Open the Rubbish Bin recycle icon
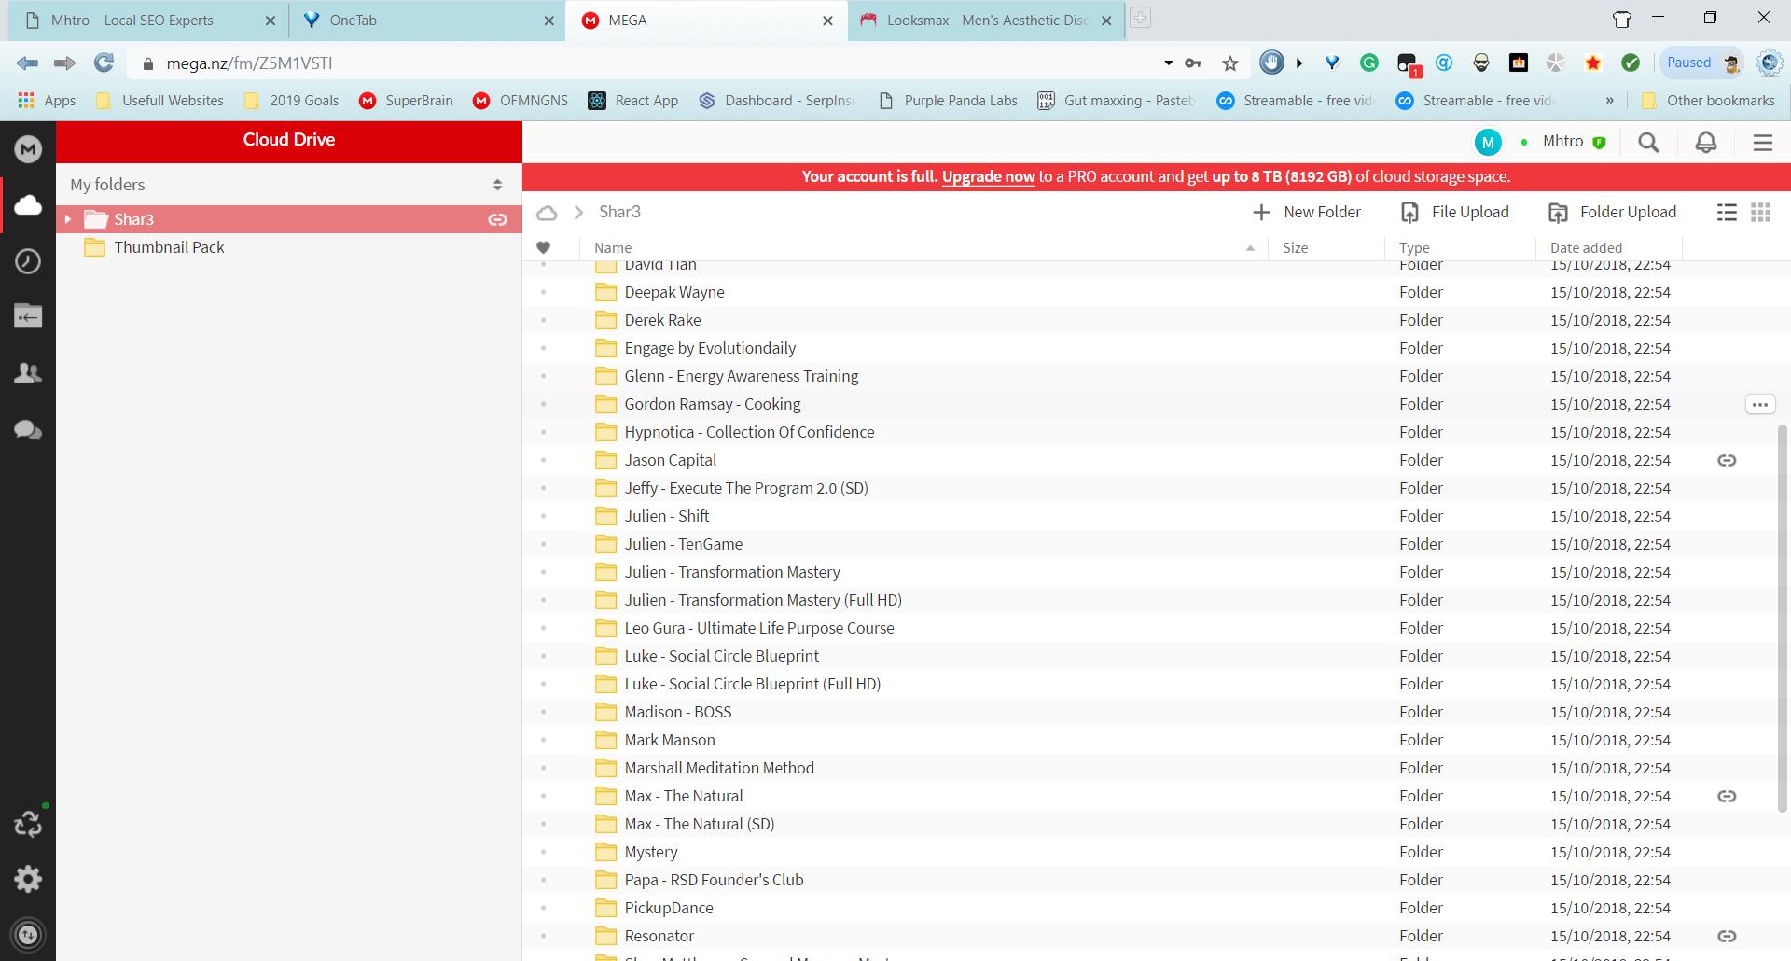The height and width of the screenshot is (961, 1791). coord(28,824)
